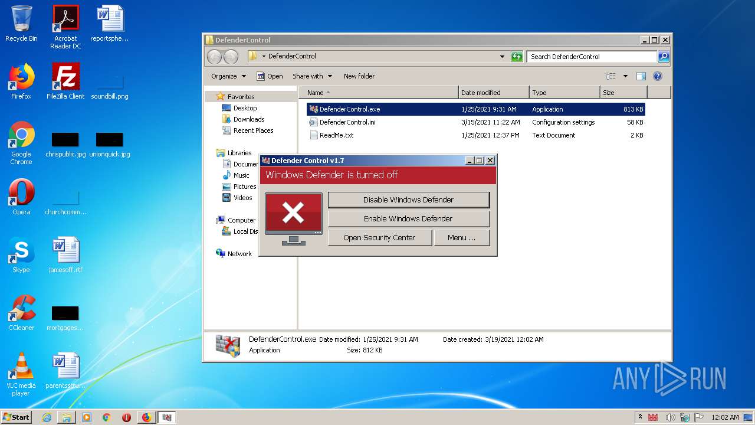Open the view options dropdown arrow
Screen dimensions: 755x425
pos(625,76)
